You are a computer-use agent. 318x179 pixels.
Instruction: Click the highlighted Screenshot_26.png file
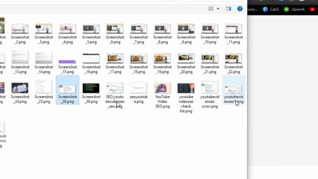click(68, 90)
